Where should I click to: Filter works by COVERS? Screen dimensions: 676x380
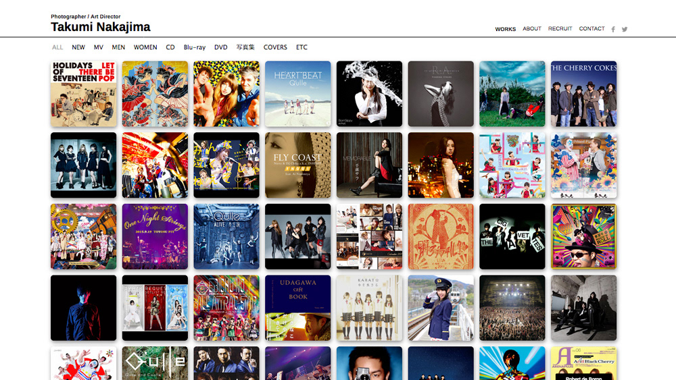pyautogui.click(x=275, y=47)
